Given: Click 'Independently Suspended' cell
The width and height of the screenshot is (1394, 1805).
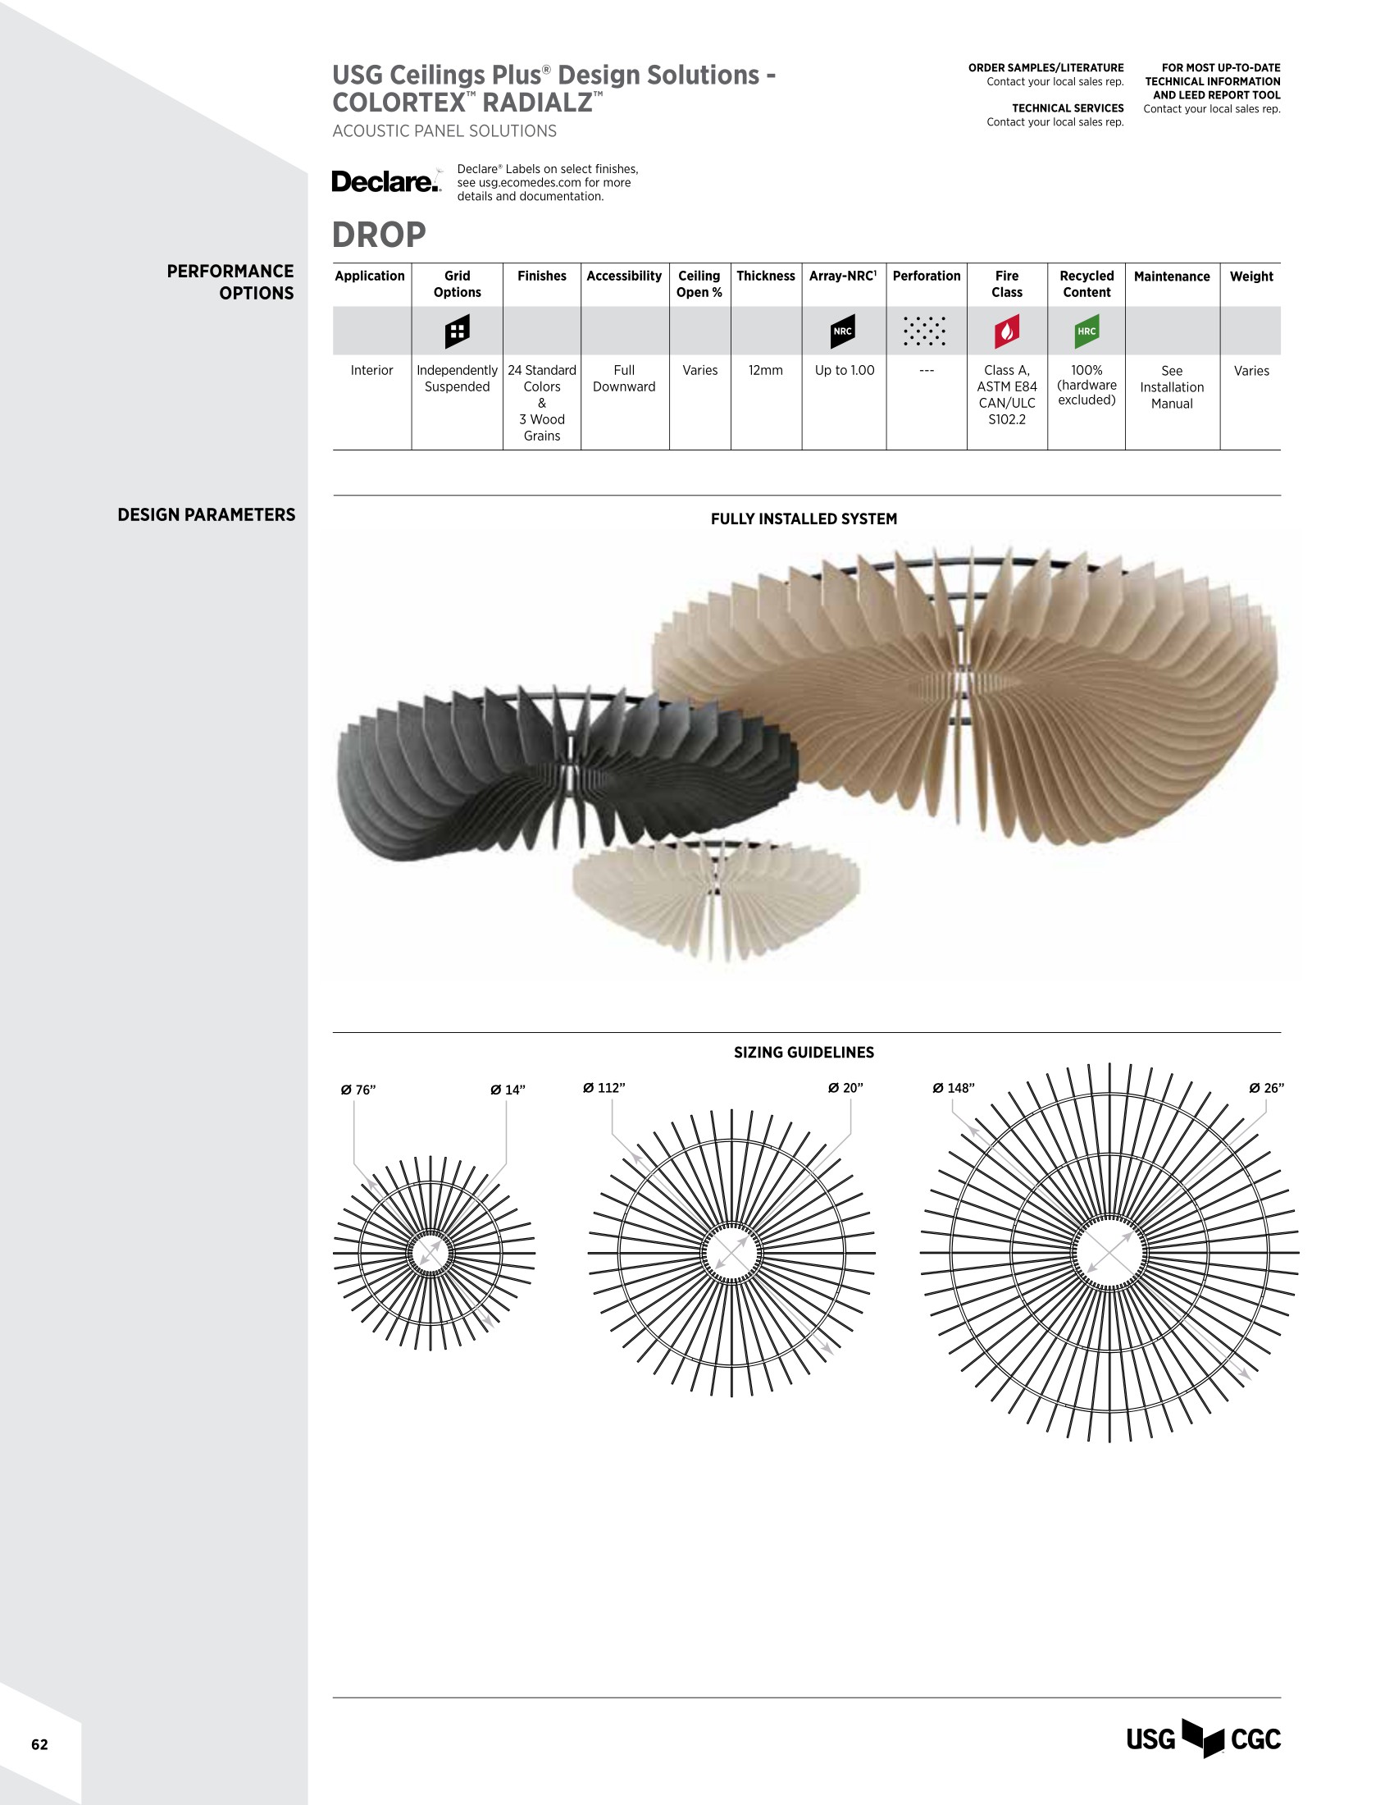Looking at the screenshot, I should tap(457, 378).
